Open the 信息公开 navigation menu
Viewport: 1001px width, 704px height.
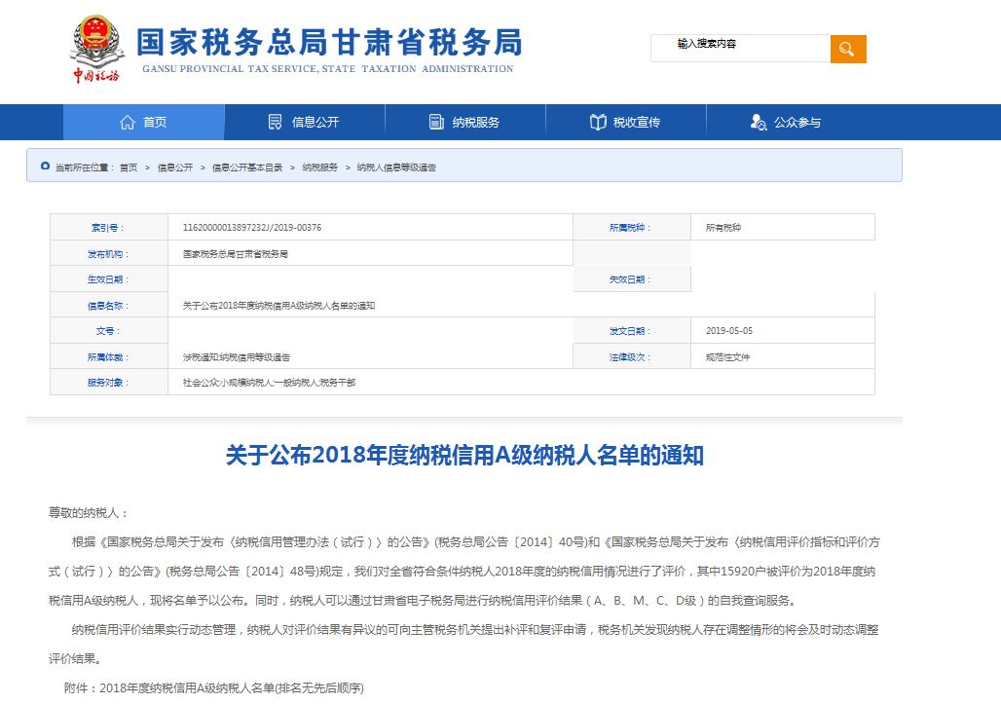point(315,123)
